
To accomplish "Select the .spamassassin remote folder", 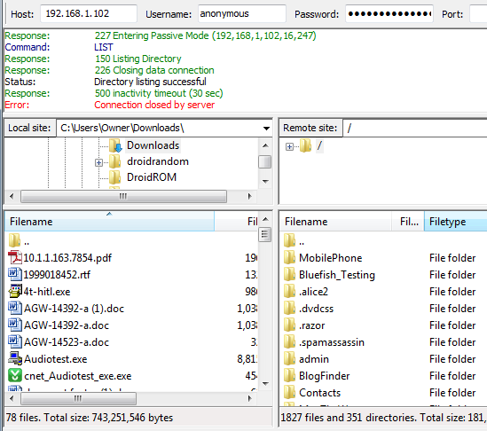I will point(332,342).
